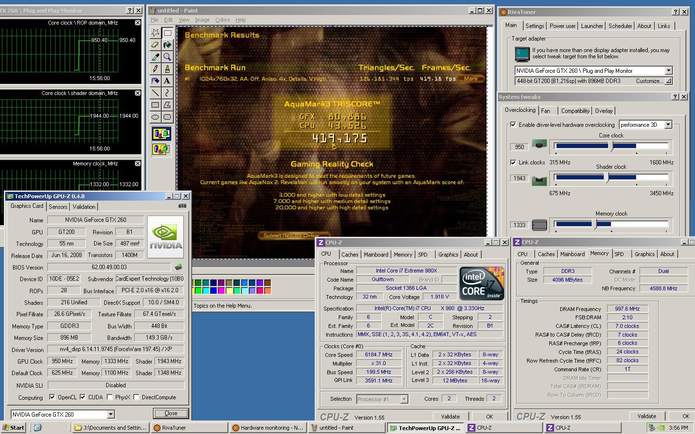Image resolution: width=695 pixels, height=434 pixels.
Task: Choose the Pencil tool in Paint
Action: pos(155,69)
